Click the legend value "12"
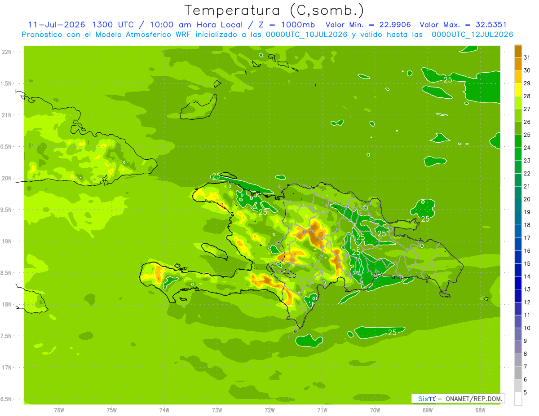 [527, 302]
